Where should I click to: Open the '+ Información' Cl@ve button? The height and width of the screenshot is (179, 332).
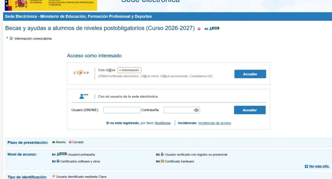(x=129, y=70)
